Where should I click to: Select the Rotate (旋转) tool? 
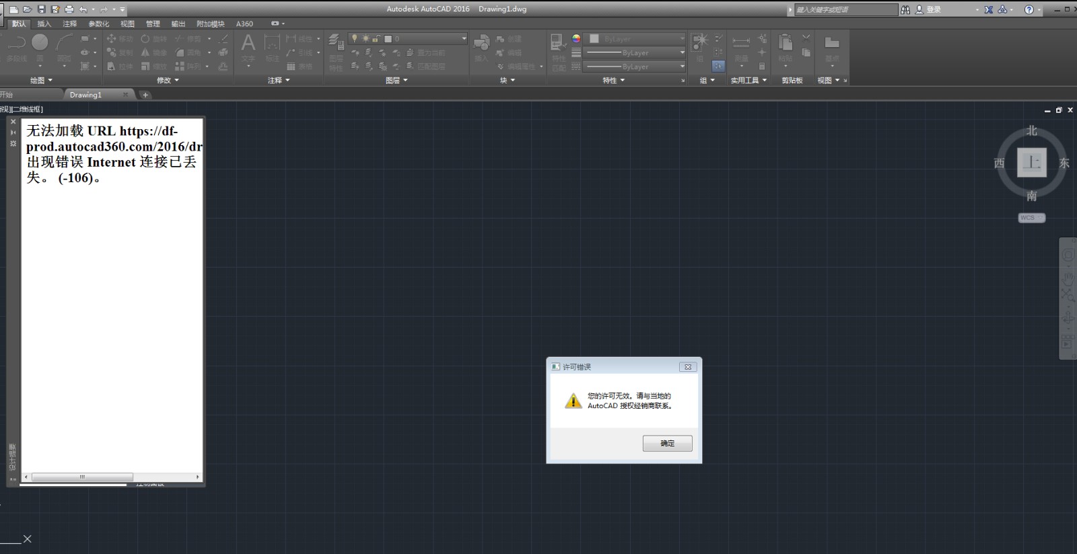point(153,39)
